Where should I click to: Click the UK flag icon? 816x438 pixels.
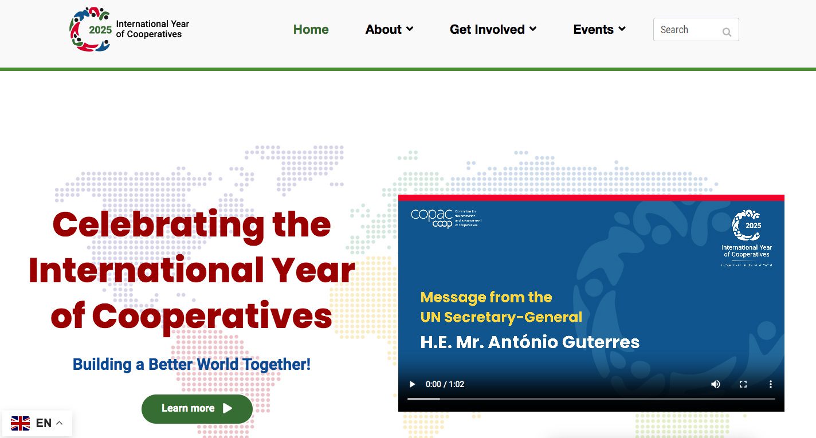click(21, 423)
